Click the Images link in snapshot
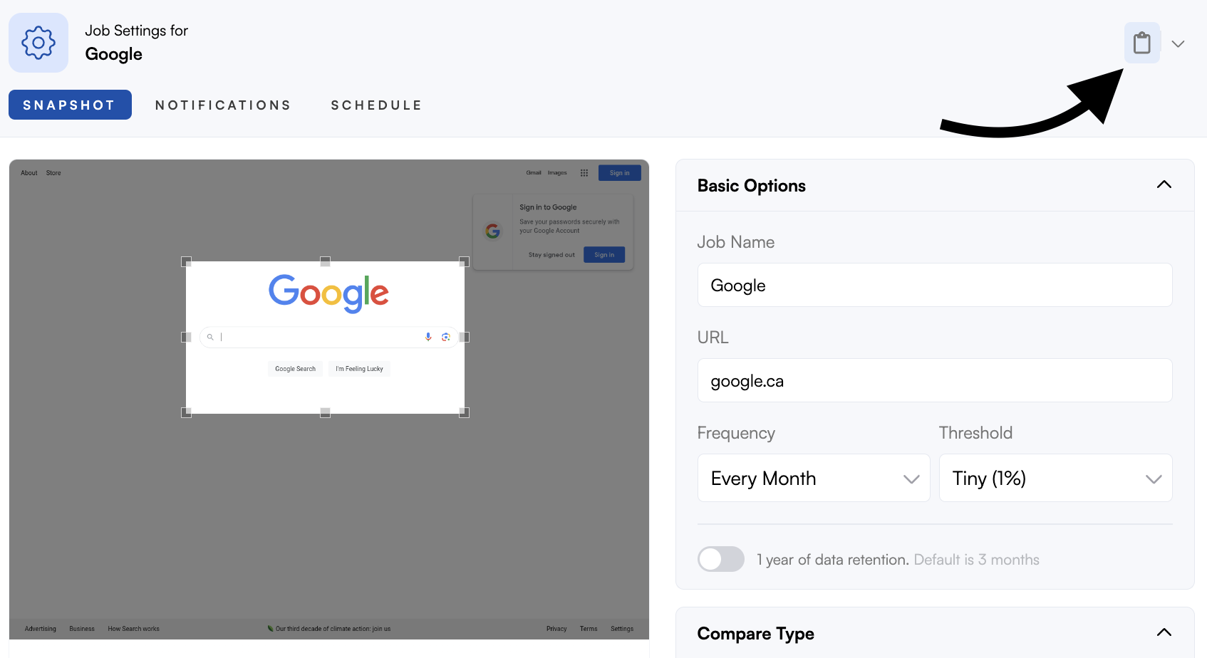Viewport: 1207px width, 658px height. click(557, 173)
